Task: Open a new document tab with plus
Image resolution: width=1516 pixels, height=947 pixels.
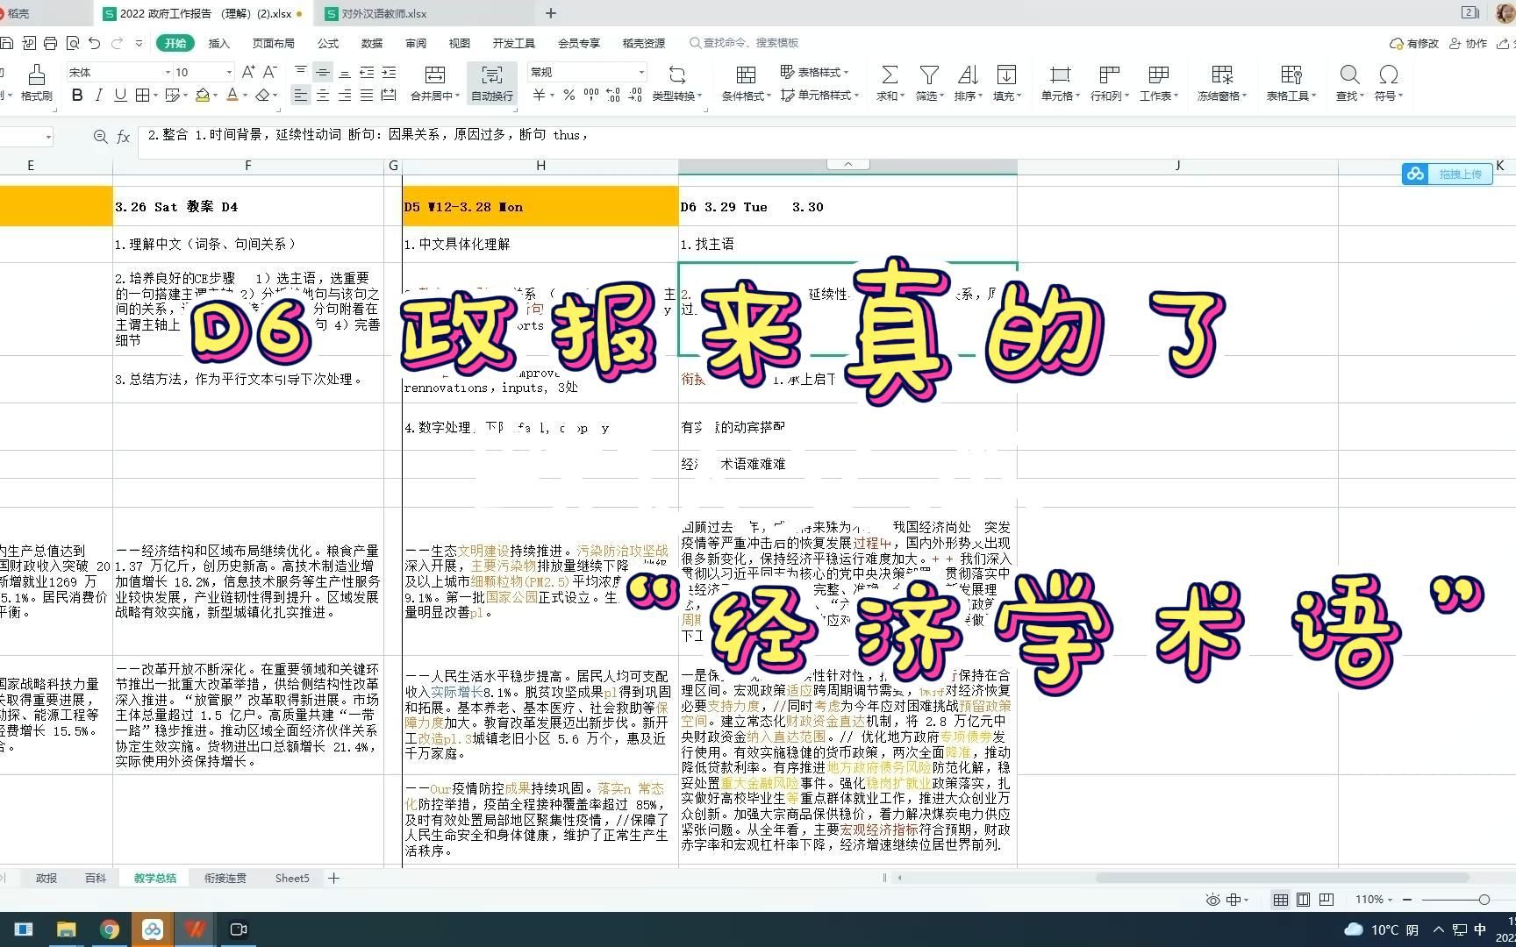Action: pos(551,13)
